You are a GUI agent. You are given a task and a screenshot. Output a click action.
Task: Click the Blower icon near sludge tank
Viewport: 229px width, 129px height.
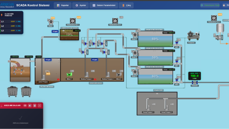(x=50, y=22)
